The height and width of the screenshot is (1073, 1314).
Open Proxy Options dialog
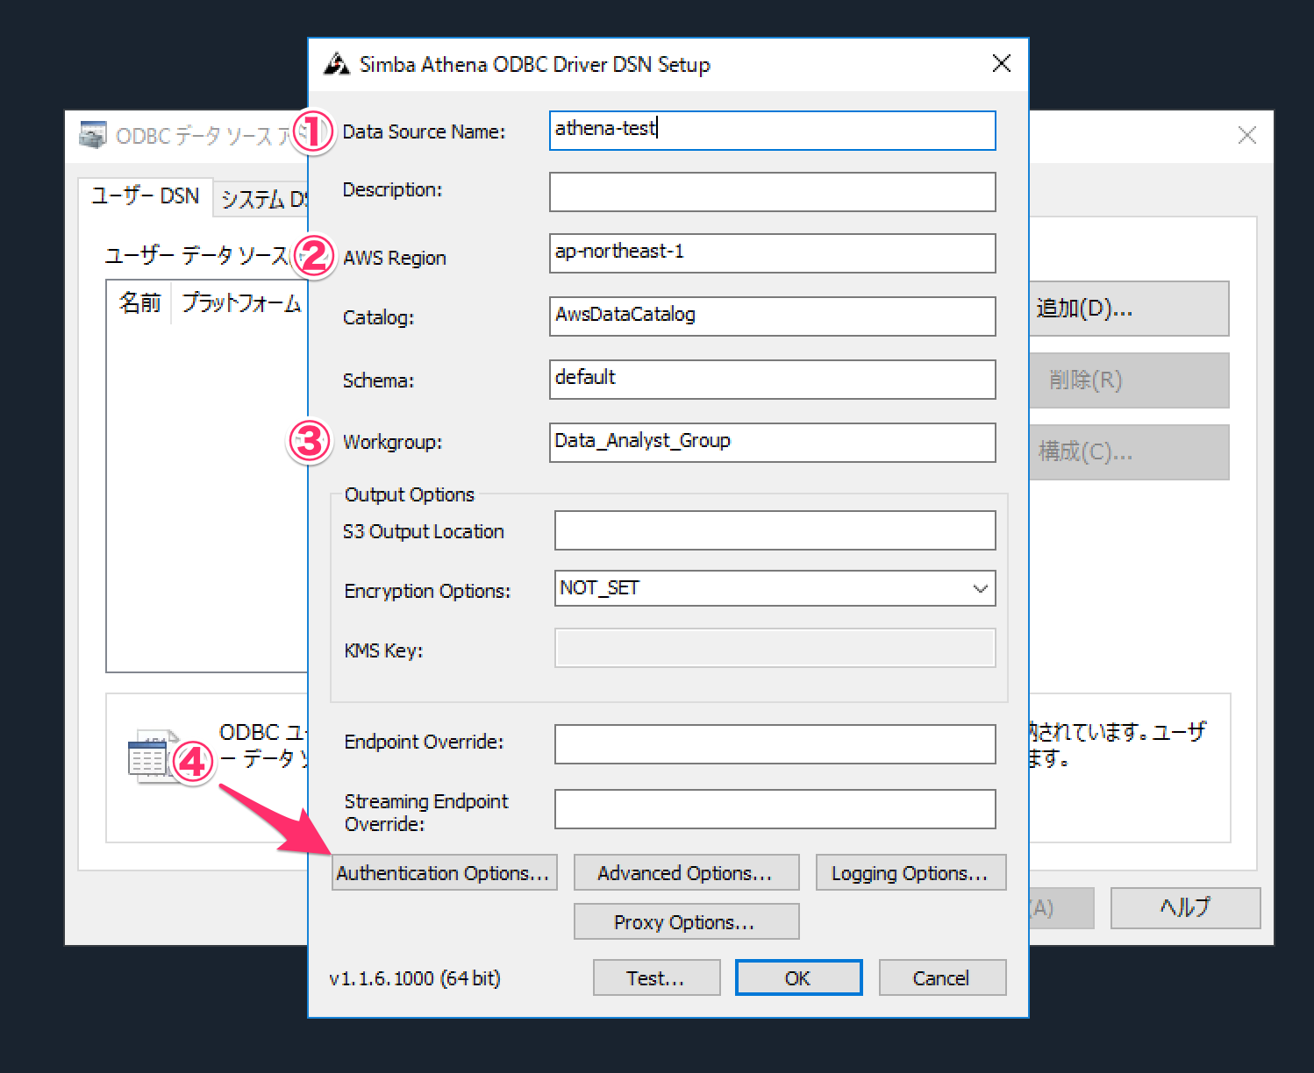point(686,922)
